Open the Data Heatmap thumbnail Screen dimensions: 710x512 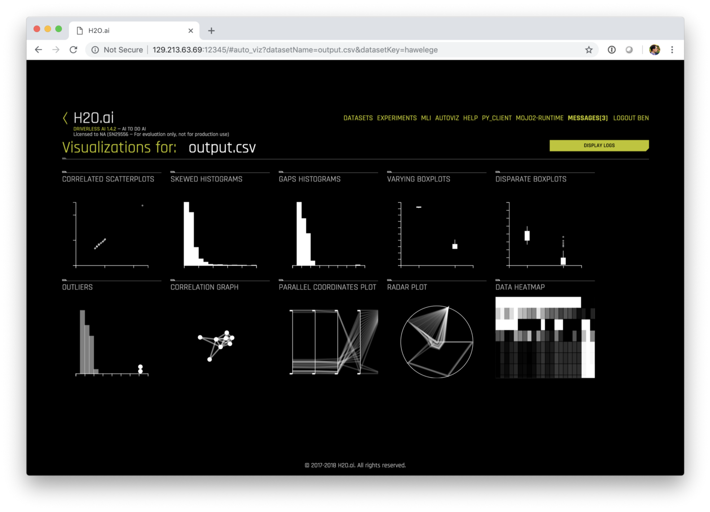click(545, 337)
